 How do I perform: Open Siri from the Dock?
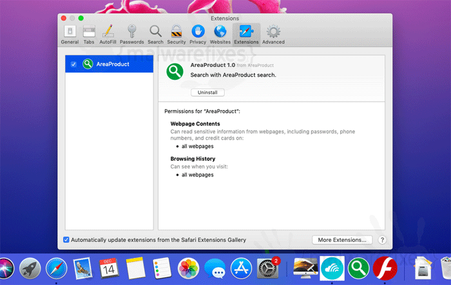tap(5, 269)
